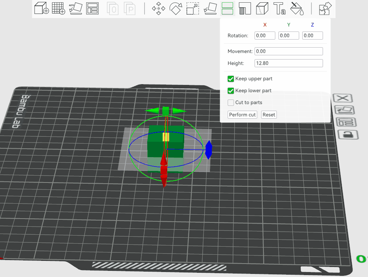Click the "Height:" label
This screenshot has height=277, width=368.
(236, 63)
